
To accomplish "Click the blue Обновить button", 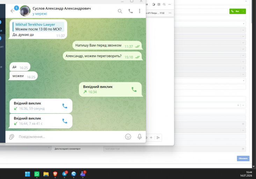I will point(243,158).
